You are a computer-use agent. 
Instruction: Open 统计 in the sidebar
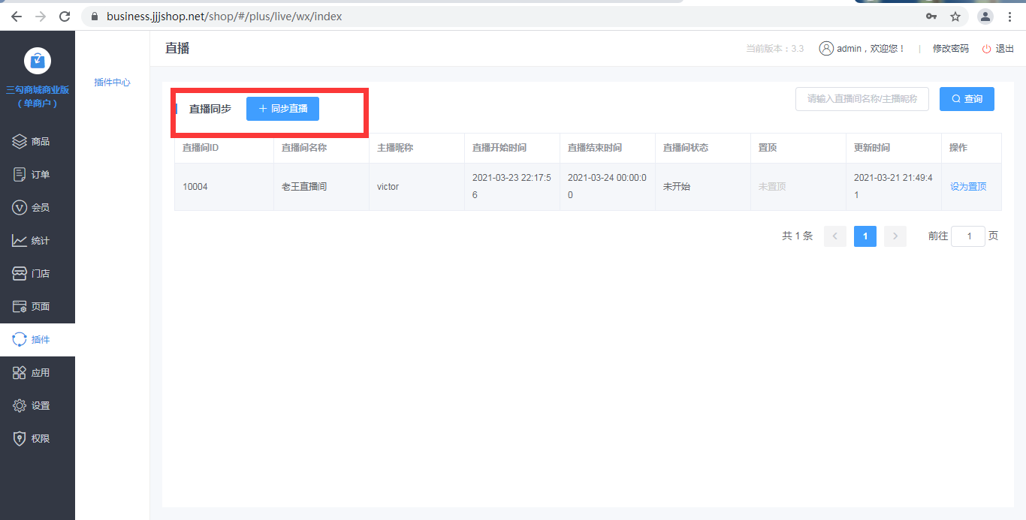click(x=38, y=240)
